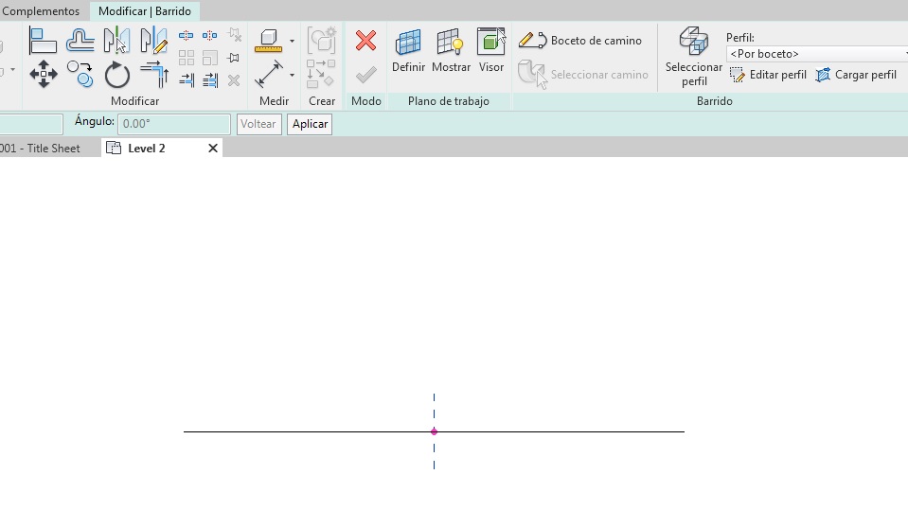The image size is (908, 527).
Task: Click the Move tool four-arrow icon
Action: [44, 74]
